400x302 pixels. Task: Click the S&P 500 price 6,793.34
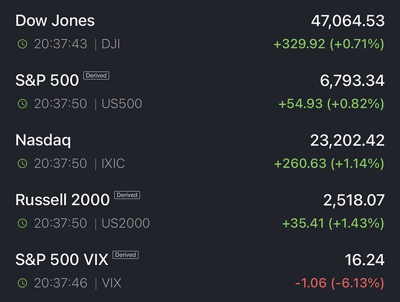[351, 80]
